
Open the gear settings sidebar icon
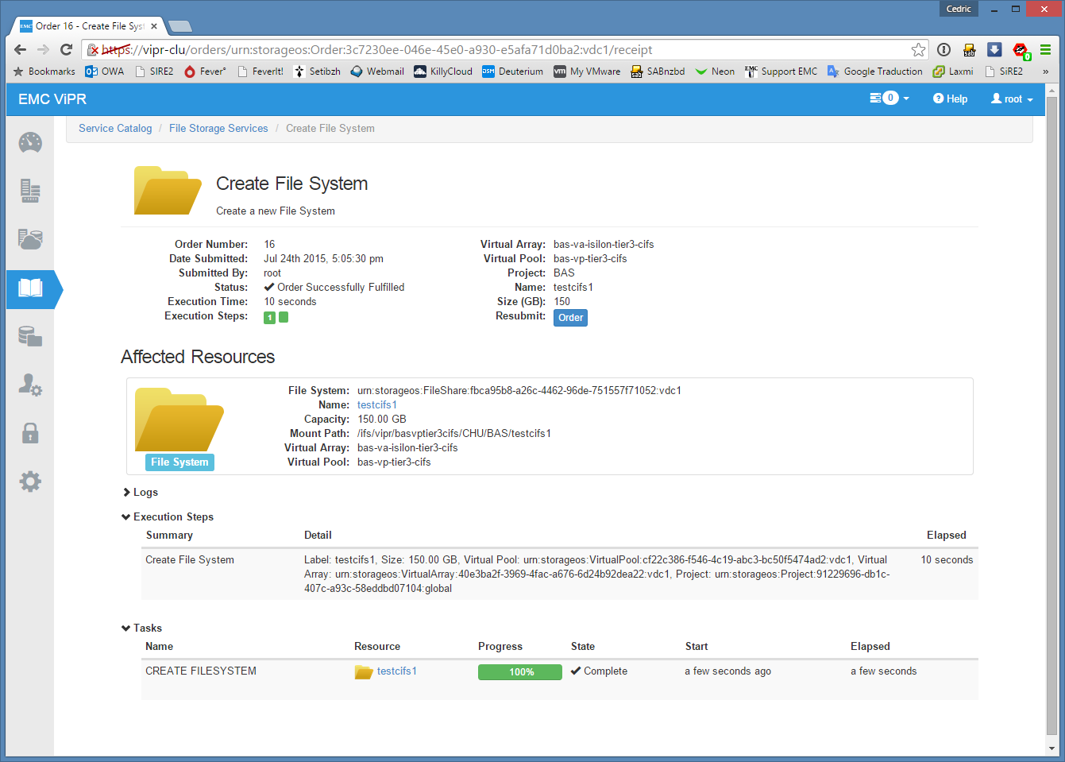[x=30, y=482]
